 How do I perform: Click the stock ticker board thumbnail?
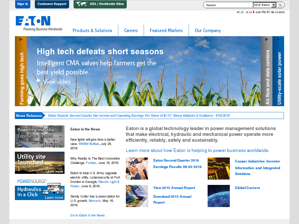(219, 169)
